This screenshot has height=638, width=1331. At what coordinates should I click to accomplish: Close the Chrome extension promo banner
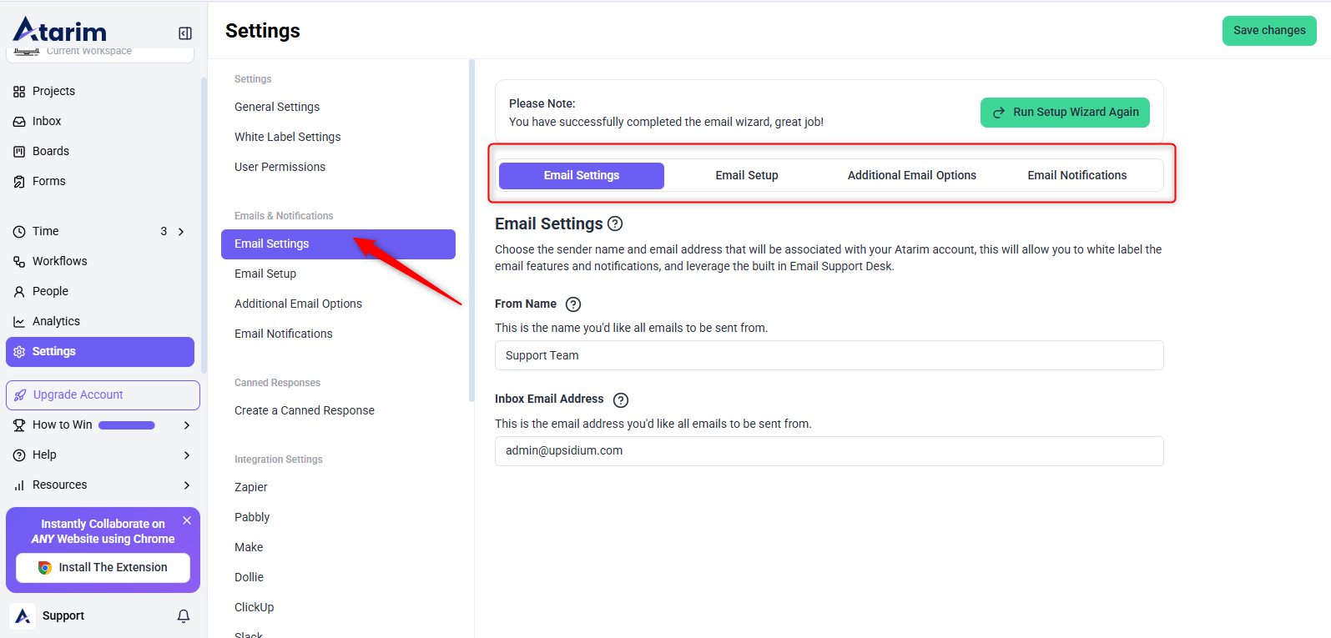[x=187, y=520]
